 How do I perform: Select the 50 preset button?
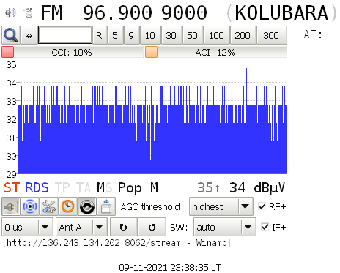click(192, 36)
